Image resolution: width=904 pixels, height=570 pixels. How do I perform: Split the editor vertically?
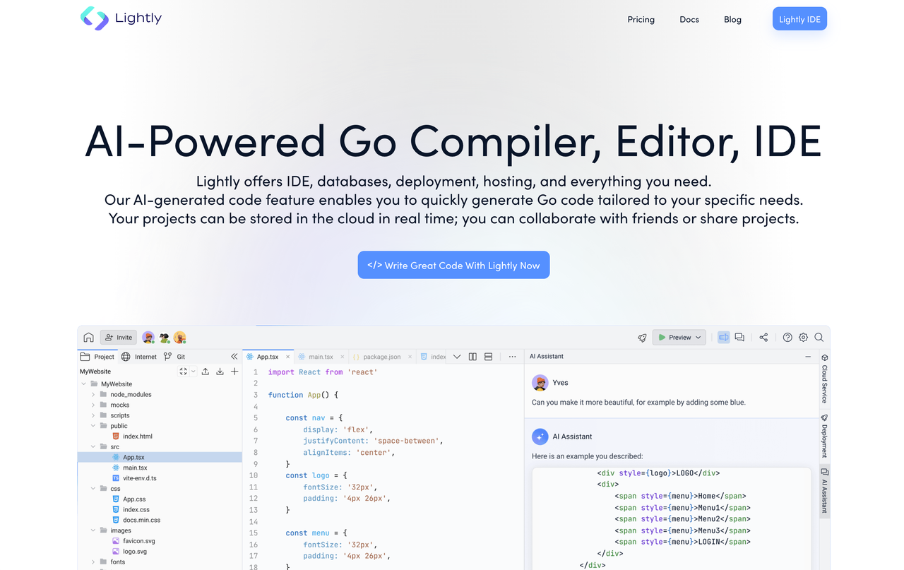[472, 357]
